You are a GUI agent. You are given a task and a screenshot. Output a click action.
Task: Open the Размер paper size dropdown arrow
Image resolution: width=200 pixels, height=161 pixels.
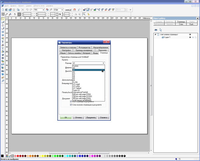coord(103,63)
